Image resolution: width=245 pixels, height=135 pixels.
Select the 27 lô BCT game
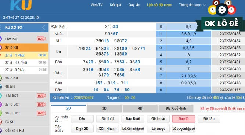24,104
